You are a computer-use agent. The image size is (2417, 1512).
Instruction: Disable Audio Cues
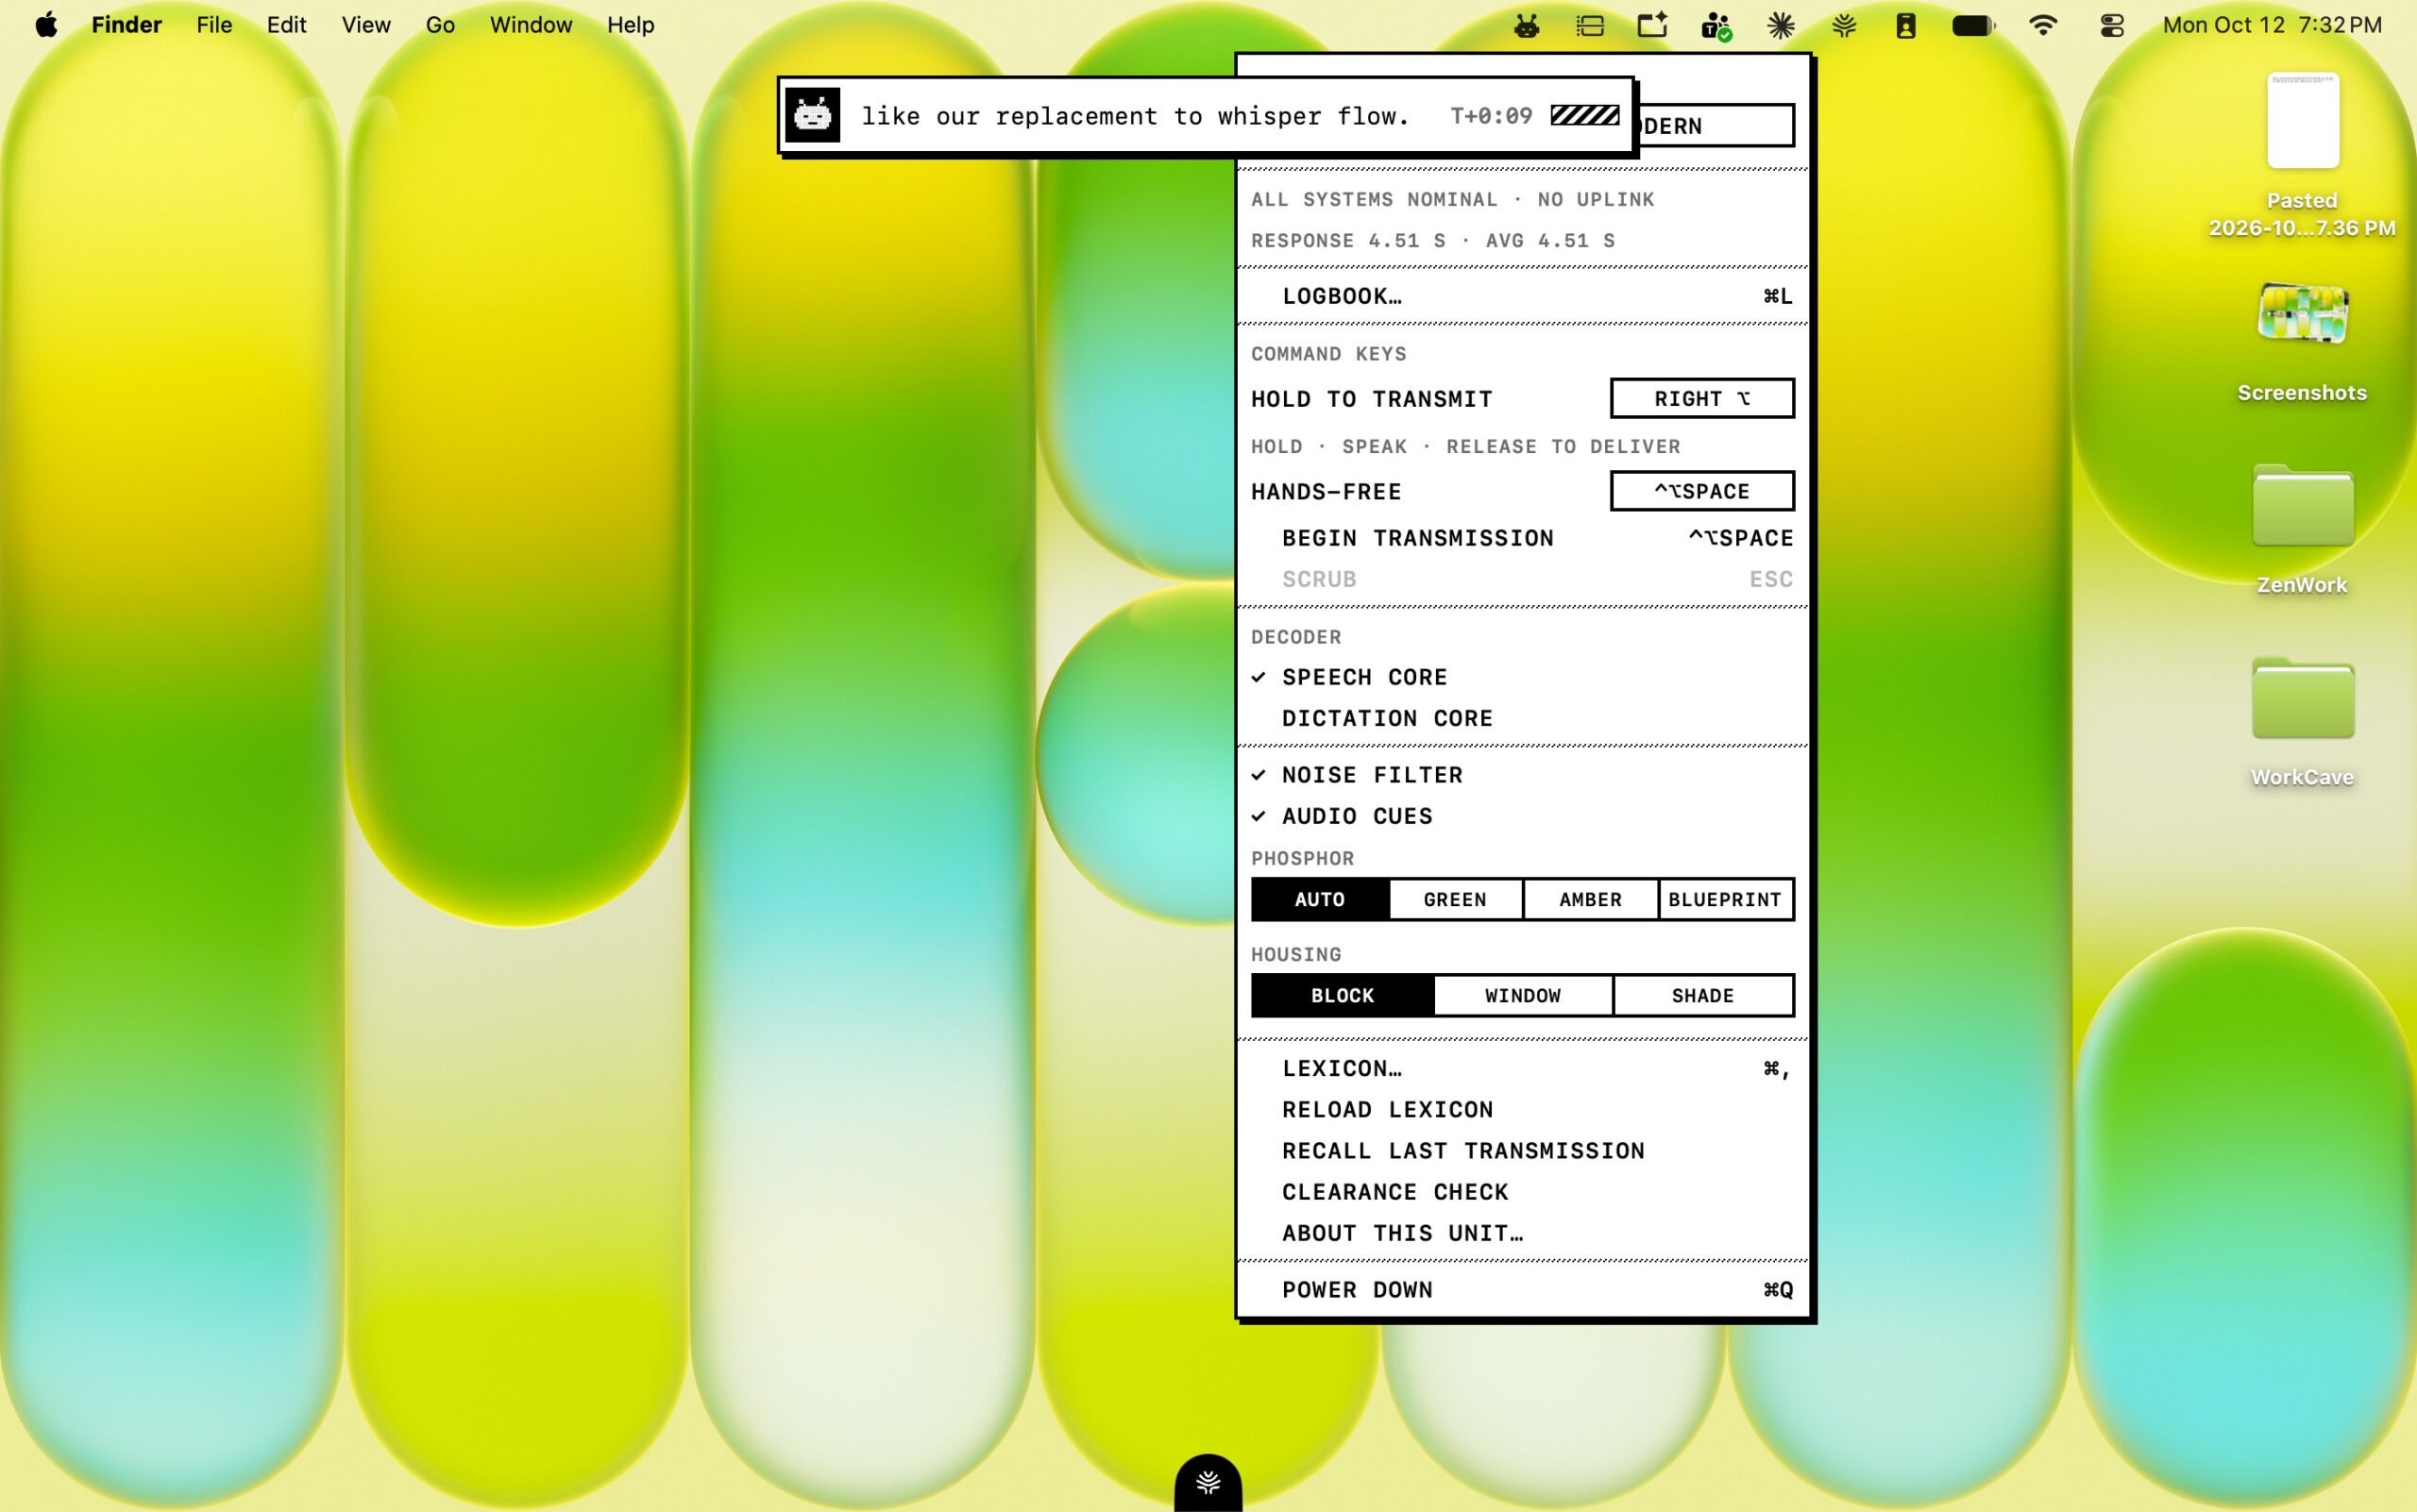coord(1523,816)
